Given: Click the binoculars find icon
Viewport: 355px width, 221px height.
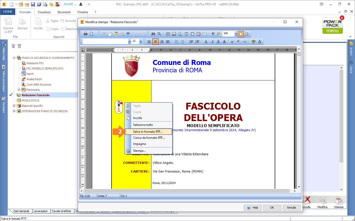Looking at the screenshot, I should 153,34.
